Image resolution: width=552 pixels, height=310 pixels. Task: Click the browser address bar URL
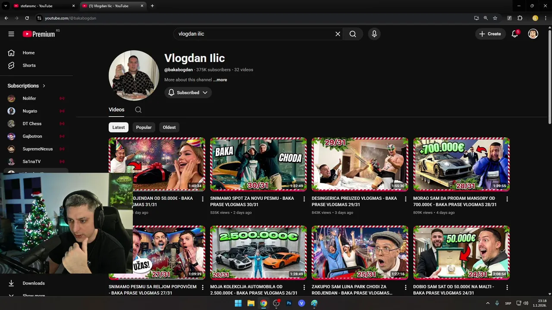[70, 18]
